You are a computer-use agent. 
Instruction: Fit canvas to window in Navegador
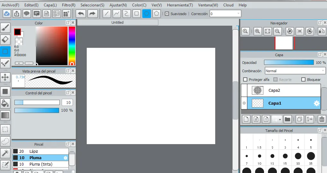(267, 31)
